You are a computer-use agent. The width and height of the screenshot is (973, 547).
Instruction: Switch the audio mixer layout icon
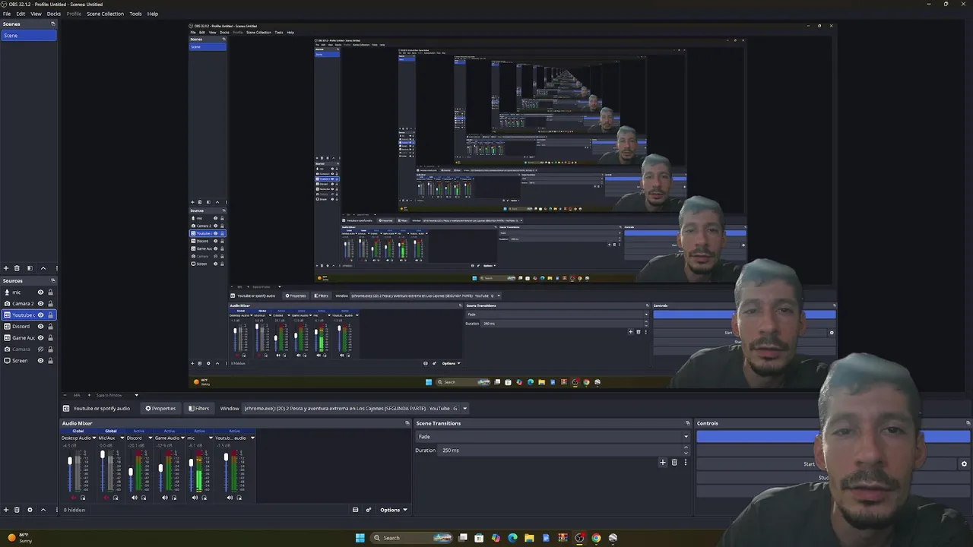coord(355,510)
